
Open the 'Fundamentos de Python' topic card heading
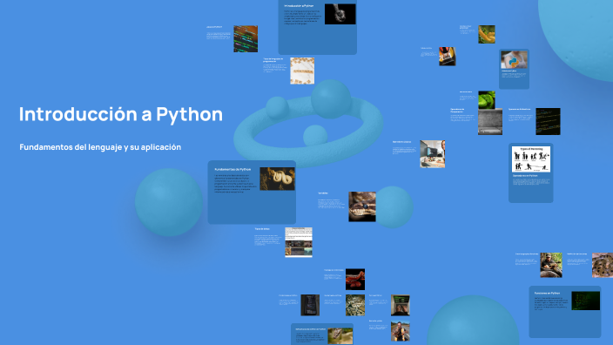[232, 169]
